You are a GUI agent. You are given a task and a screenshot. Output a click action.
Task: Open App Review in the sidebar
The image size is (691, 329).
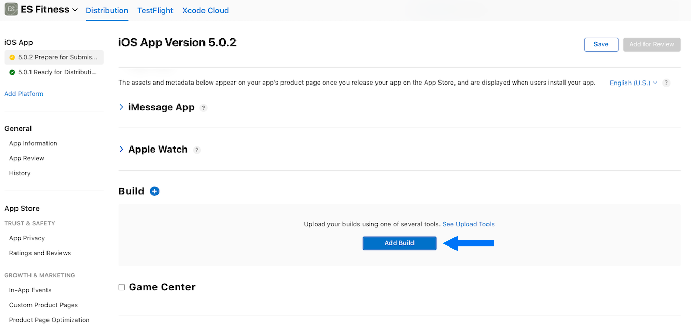click(27, 158)
